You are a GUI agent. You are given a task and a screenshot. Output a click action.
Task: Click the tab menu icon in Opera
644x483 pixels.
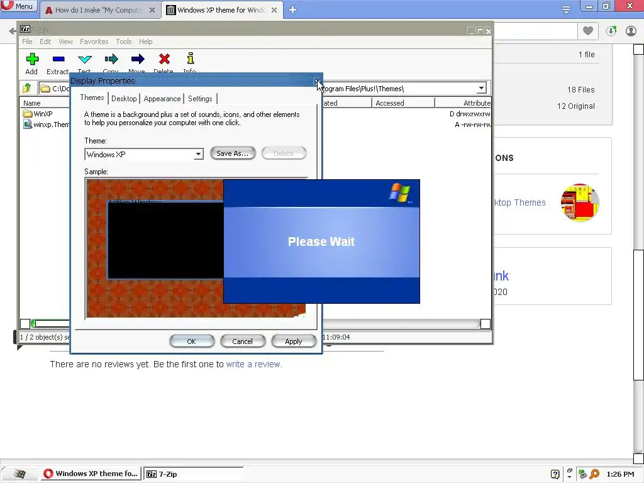(566, 10)
